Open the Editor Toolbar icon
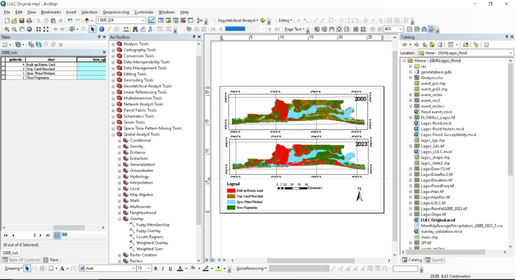Screen dimensions: 515x280 coord(151,21)
